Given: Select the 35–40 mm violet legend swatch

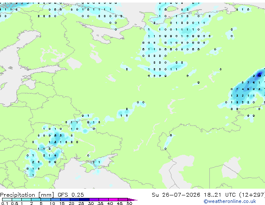Looking at the screenshot, I should (104, 200).
